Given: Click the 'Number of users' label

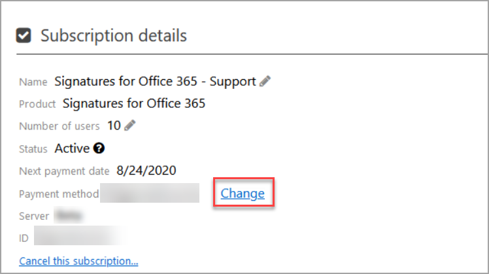Looking at the screenshot, I should 59,126.
